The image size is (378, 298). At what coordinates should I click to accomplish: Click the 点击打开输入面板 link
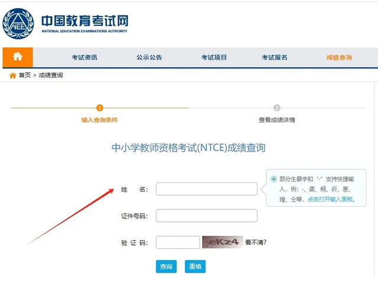(330, 199)
